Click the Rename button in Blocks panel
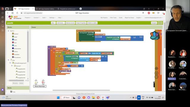Viewport: 190px width, 107px height. pos(15,83)
